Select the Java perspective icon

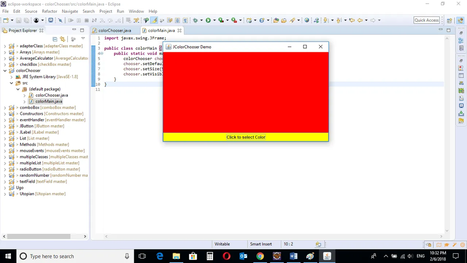pyautogui.click(x=460, y=20)
